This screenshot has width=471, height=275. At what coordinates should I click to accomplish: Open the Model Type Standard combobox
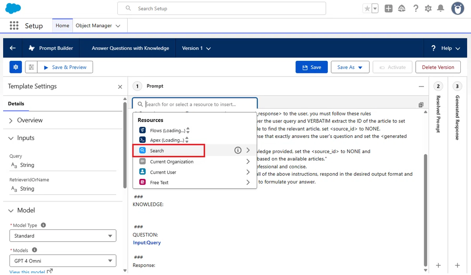[63, 236]
